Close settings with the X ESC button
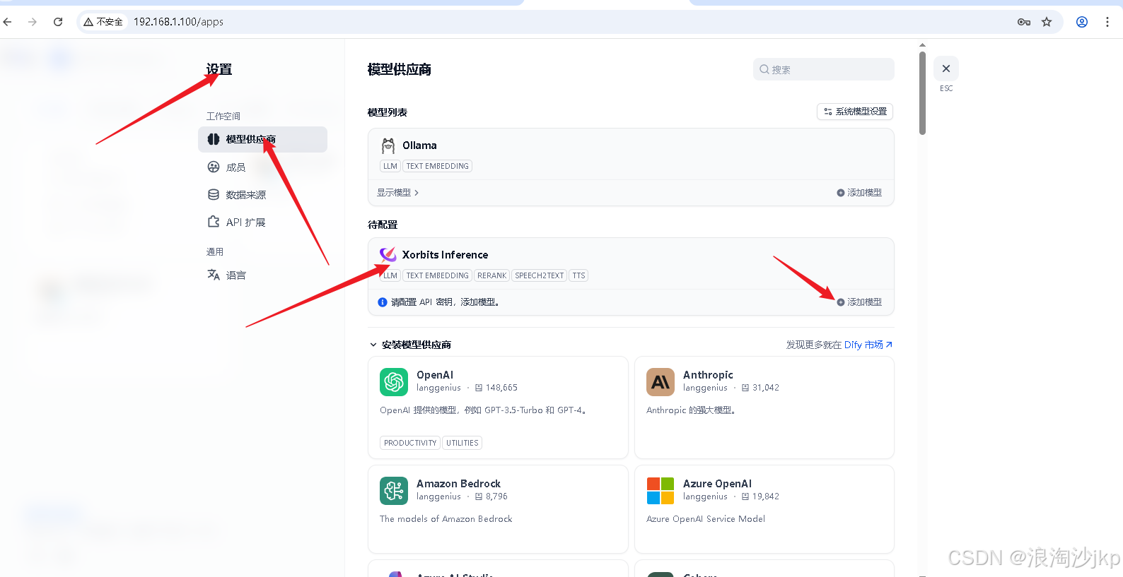 946,69
